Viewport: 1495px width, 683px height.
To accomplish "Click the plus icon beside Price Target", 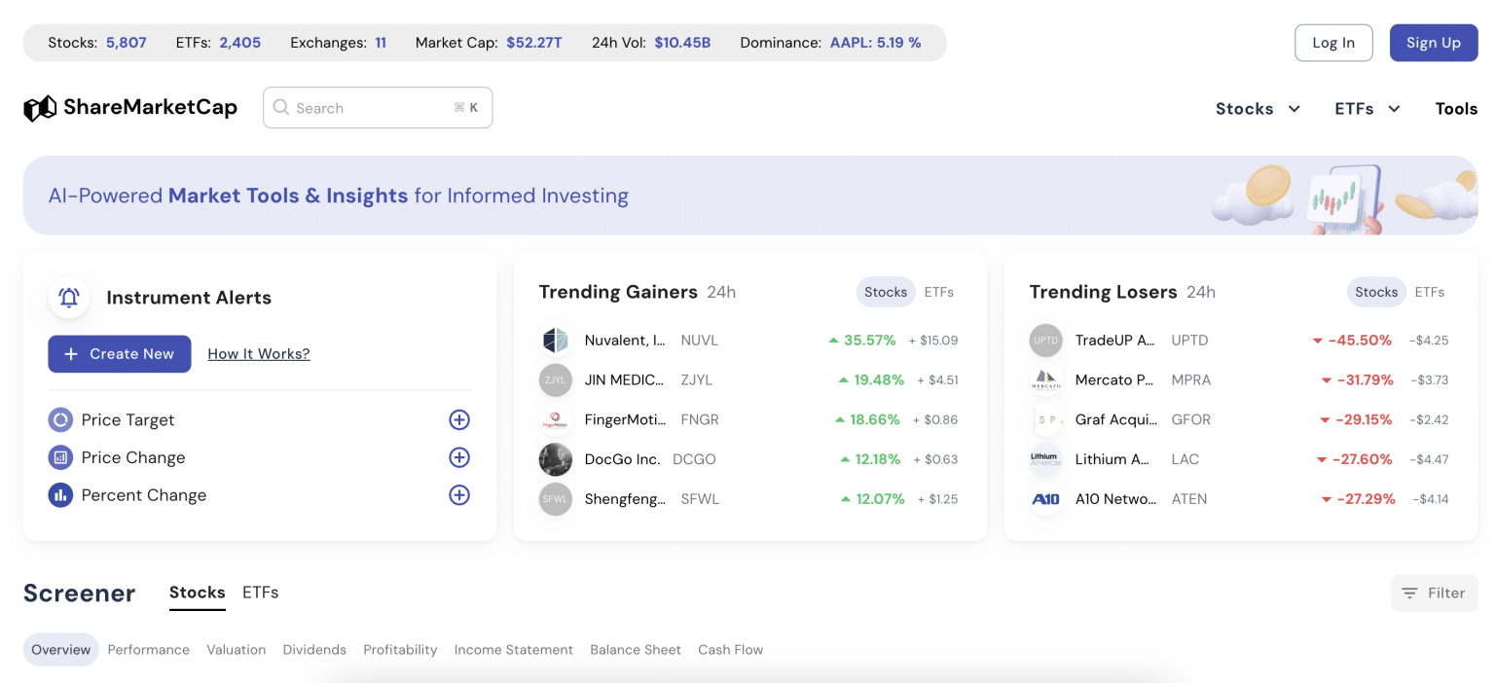I will [x=458, y=419].
